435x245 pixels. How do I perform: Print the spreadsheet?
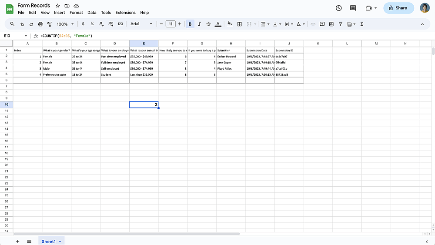(40, 24)
